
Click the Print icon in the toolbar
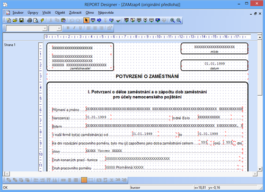click(30, 20)
